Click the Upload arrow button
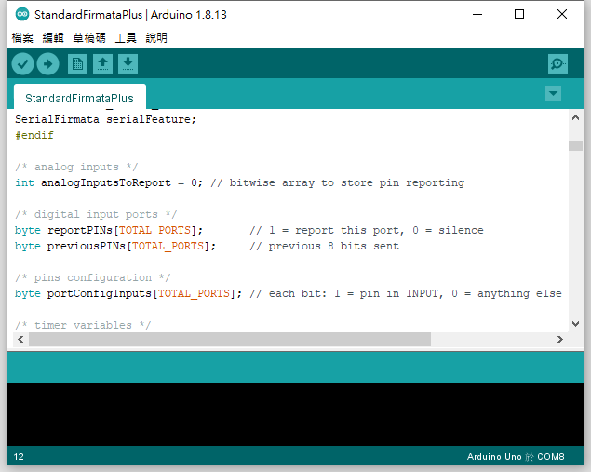Viewport: 591px width, 472px height. point(47,63)
